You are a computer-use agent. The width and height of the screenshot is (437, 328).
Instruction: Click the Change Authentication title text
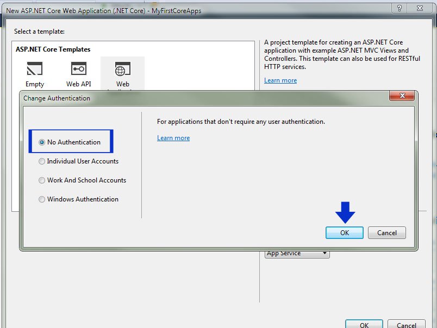click(57, 98)
